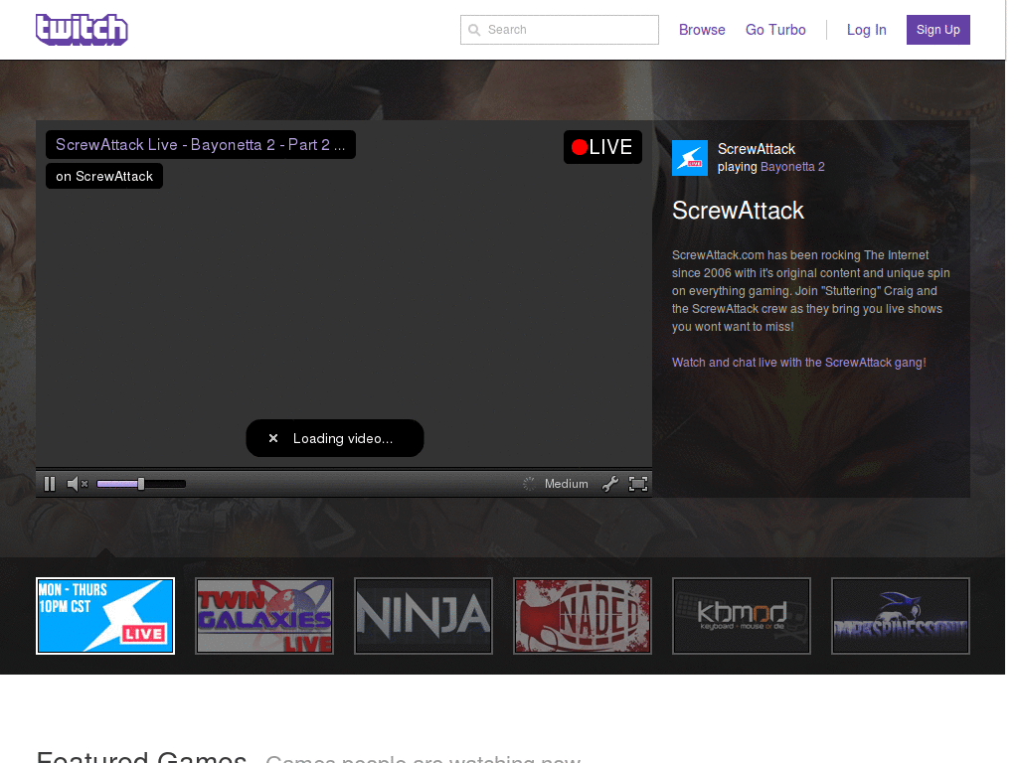
Task: Click the channel description paragraph text
Action: (x=811, y=291)
